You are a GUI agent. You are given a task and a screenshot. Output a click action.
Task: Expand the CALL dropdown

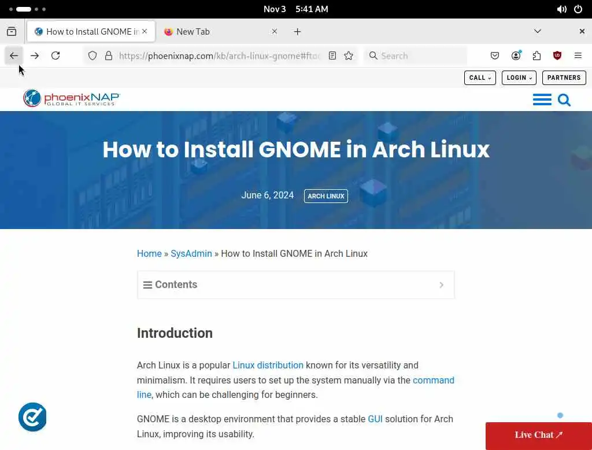pos(480,78)
